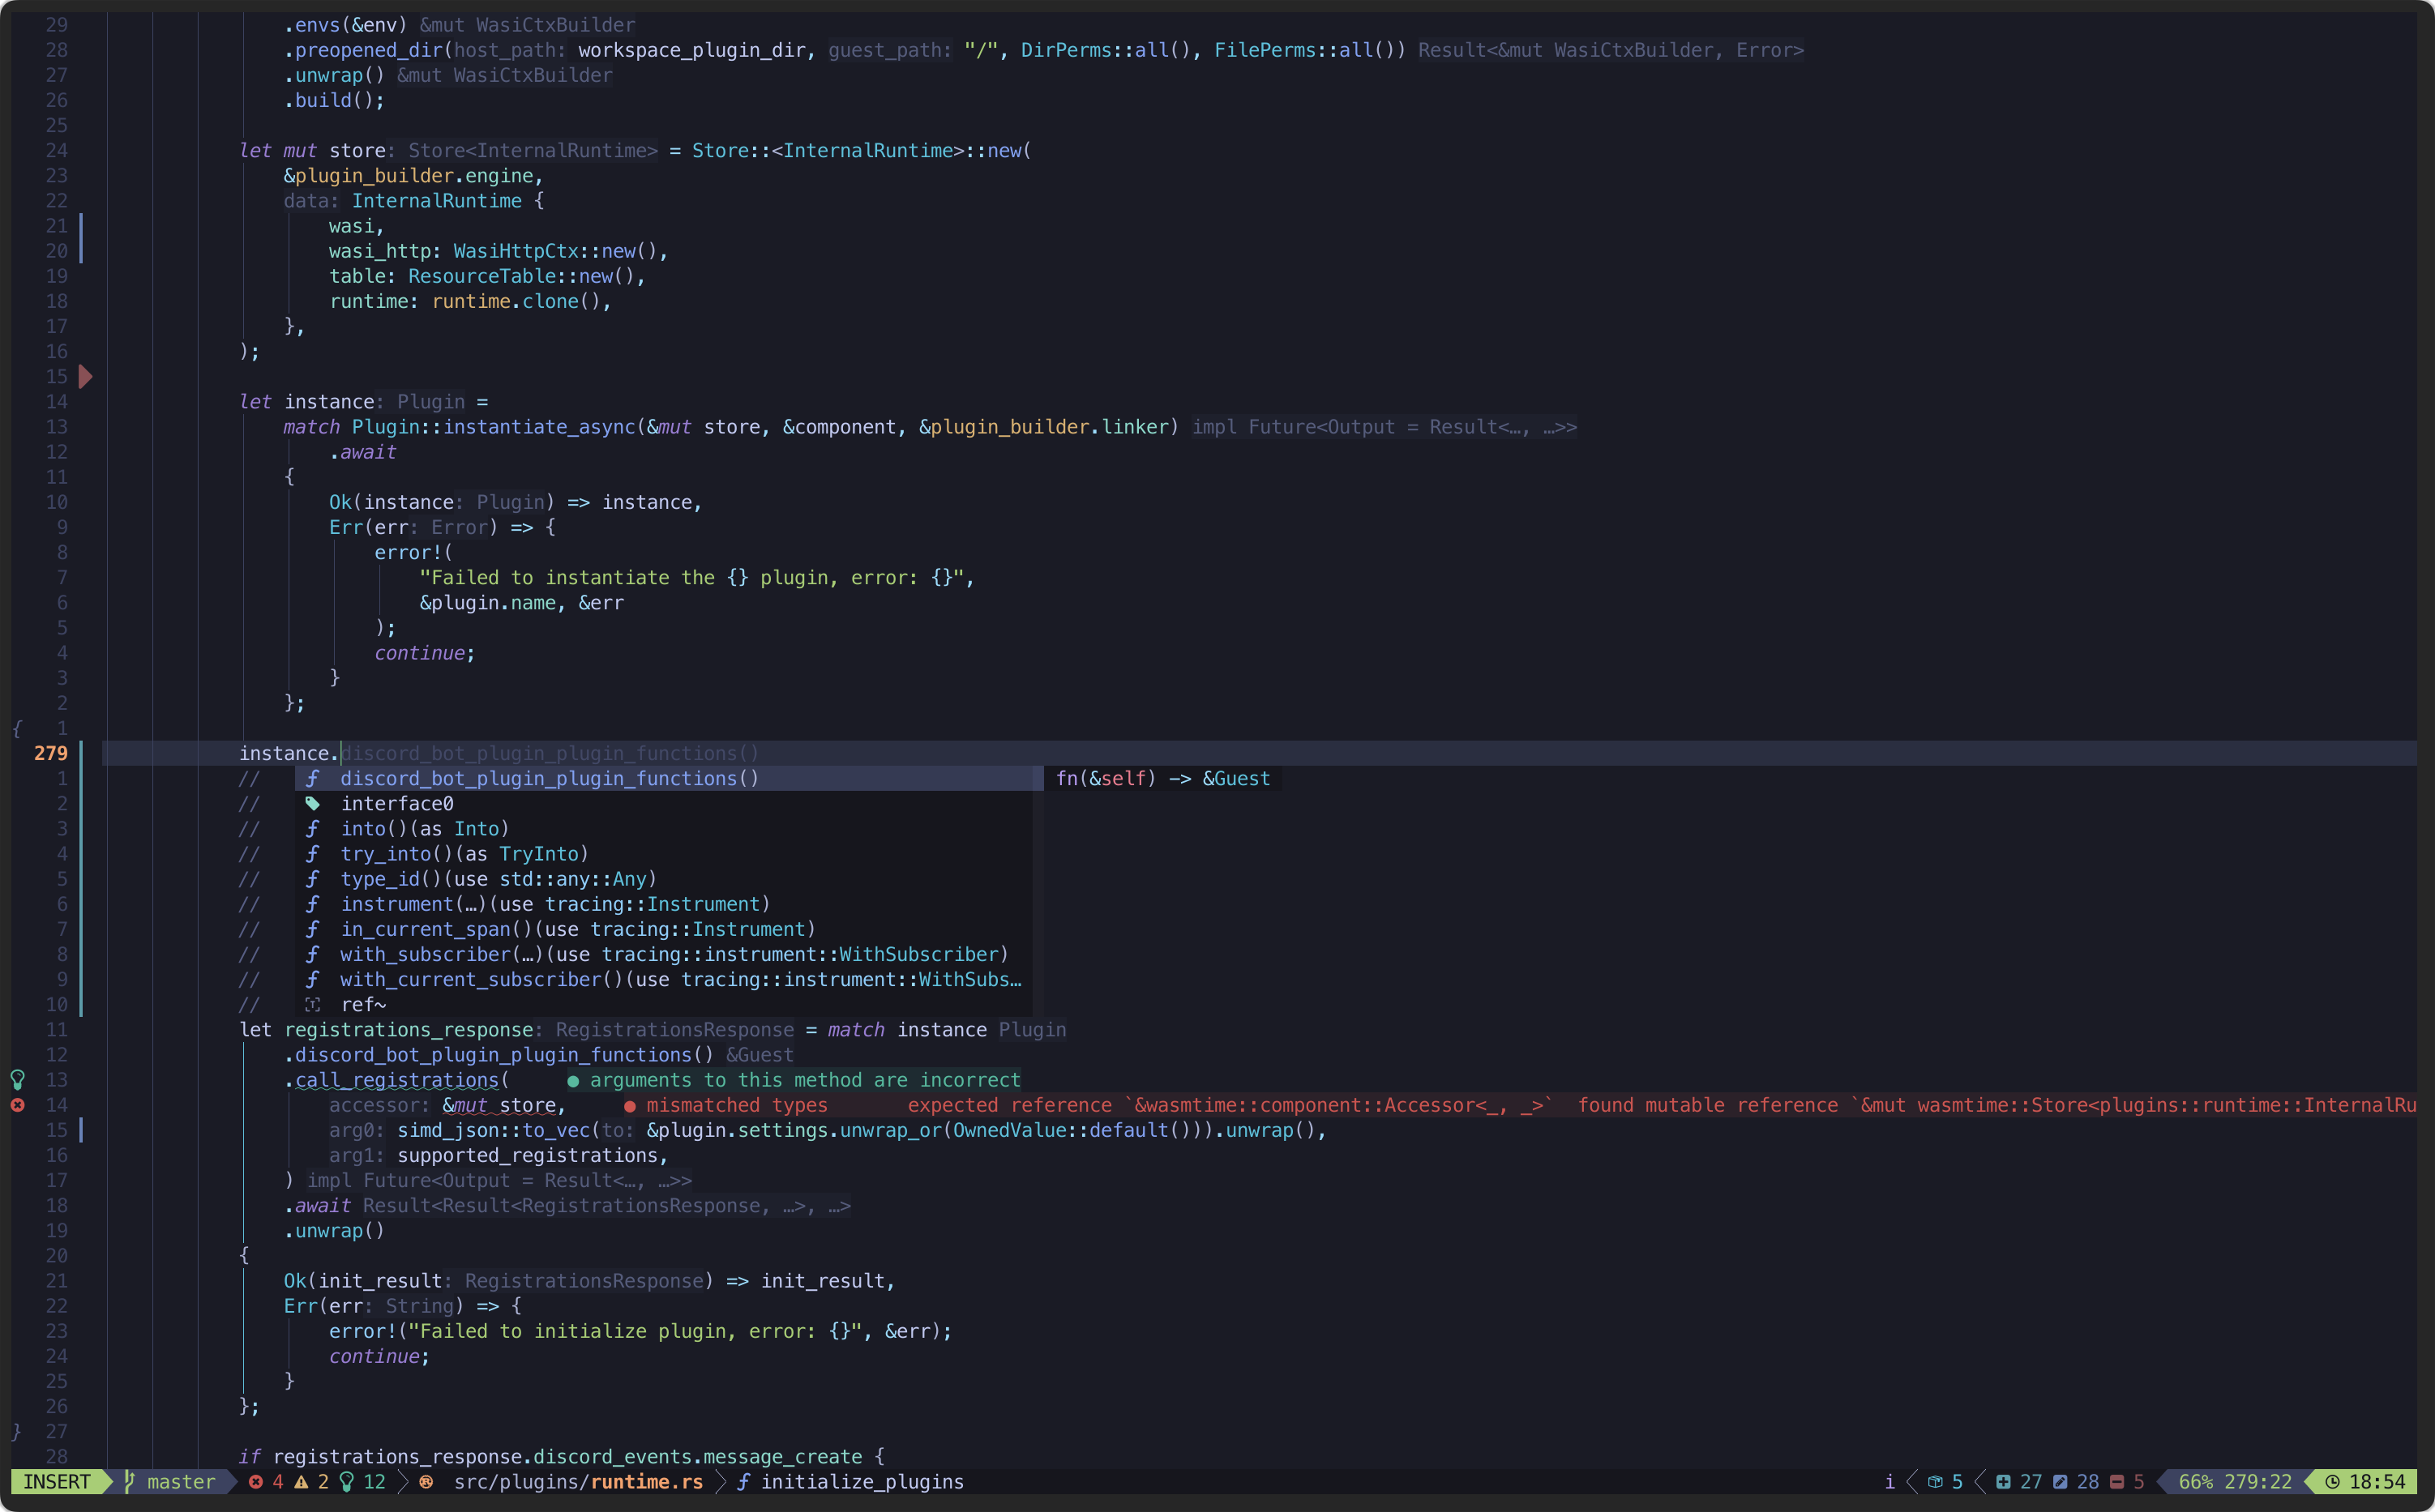This screenshot has width=2435, height=1512.
Task: Click the red arrow marker in the gutter
Action: click(86, 377)
